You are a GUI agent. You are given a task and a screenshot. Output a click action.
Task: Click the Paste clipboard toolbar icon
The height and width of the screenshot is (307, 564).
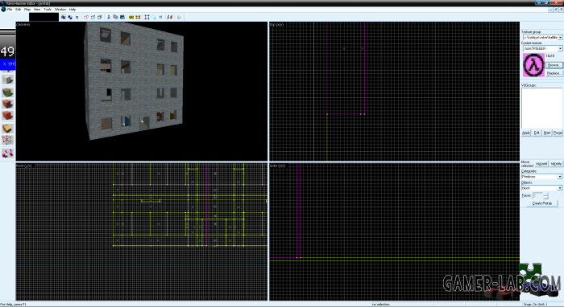click(x=122, y=17)
